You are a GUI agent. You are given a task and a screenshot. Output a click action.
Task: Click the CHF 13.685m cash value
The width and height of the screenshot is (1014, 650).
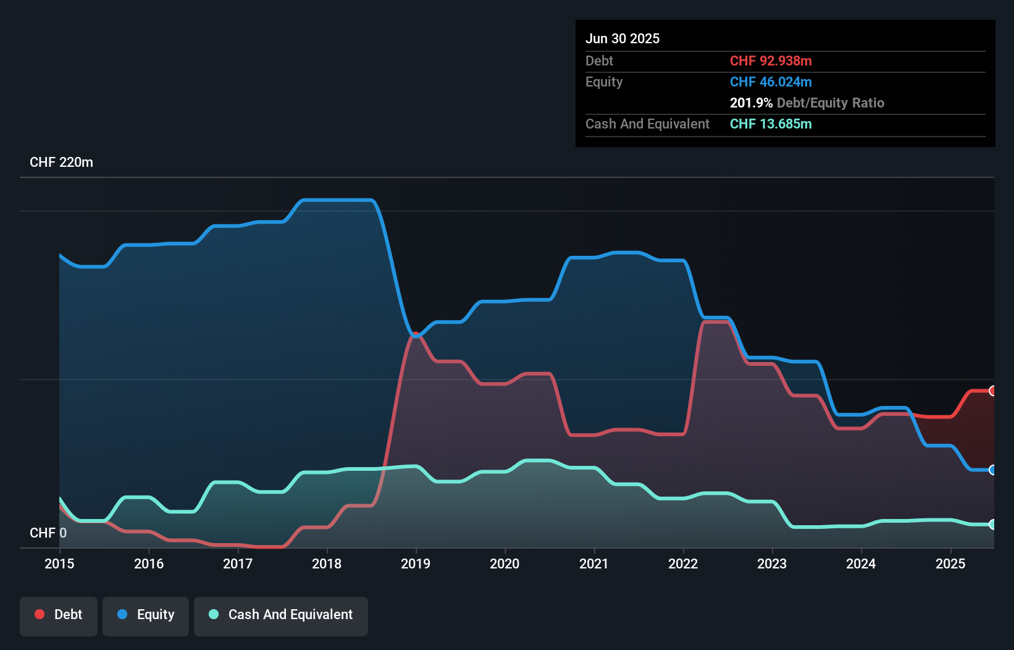771,124
